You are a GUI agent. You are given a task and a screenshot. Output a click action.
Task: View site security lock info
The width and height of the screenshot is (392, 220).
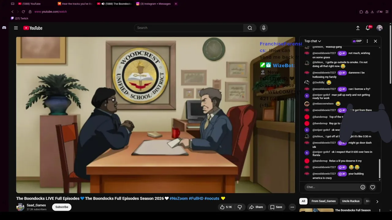[30, 12]
